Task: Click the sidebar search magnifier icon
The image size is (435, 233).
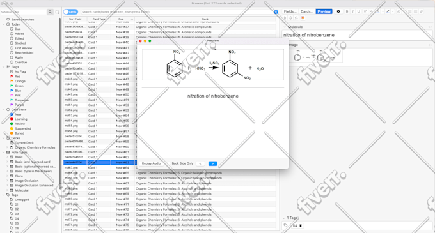Action: 50,12
